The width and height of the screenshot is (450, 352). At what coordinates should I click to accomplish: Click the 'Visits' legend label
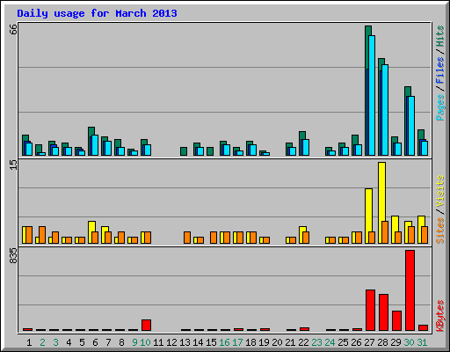(440, 191)
